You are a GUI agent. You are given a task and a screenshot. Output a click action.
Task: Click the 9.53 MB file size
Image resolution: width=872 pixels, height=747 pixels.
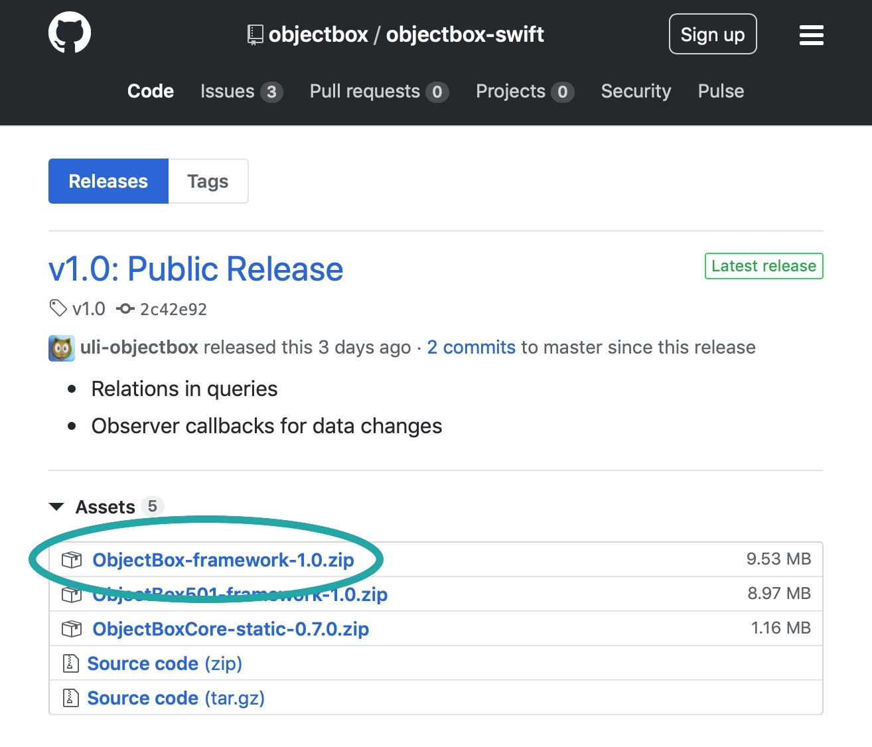pos(778,559)
